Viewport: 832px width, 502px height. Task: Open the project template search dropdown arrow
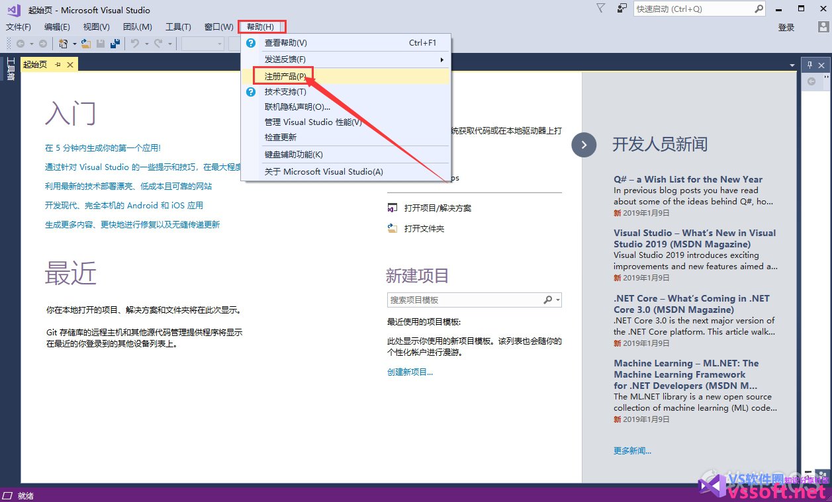pyautogui.click(x=559, y=300)
